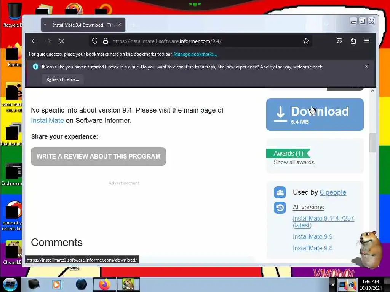The height and width of the screenshot is (292, 390).
Task: Close the InstallMate 9.4 Download tab
Action: [119, 25]
